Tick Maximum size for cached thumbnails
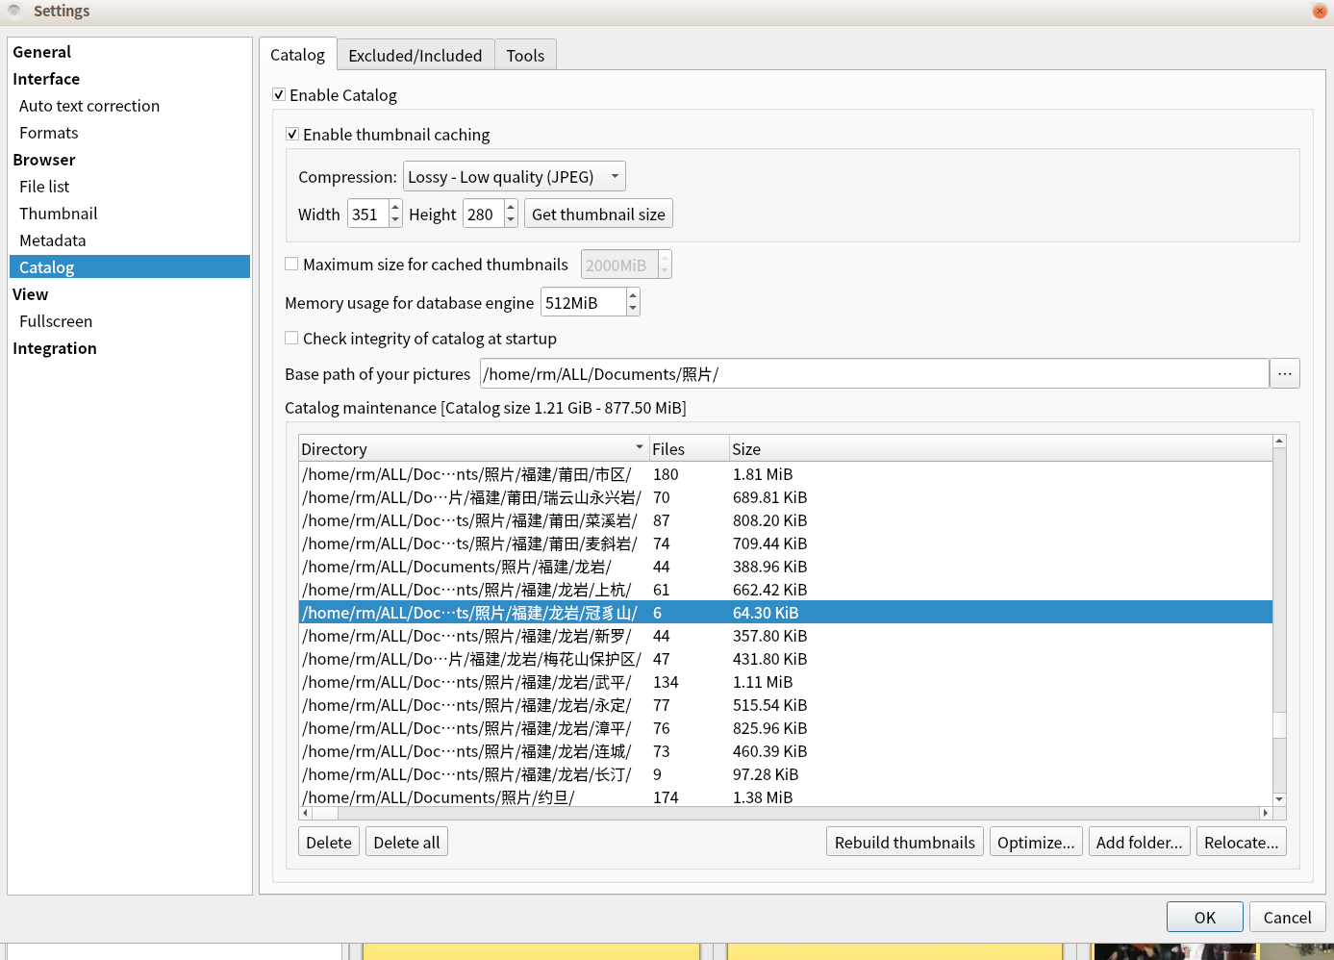1334x960 pixels. (291, 264)
